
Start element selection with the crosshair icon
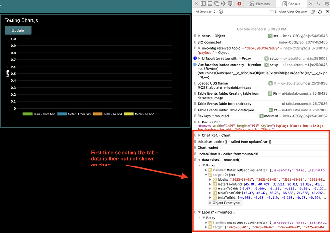(x=223, y=3)
